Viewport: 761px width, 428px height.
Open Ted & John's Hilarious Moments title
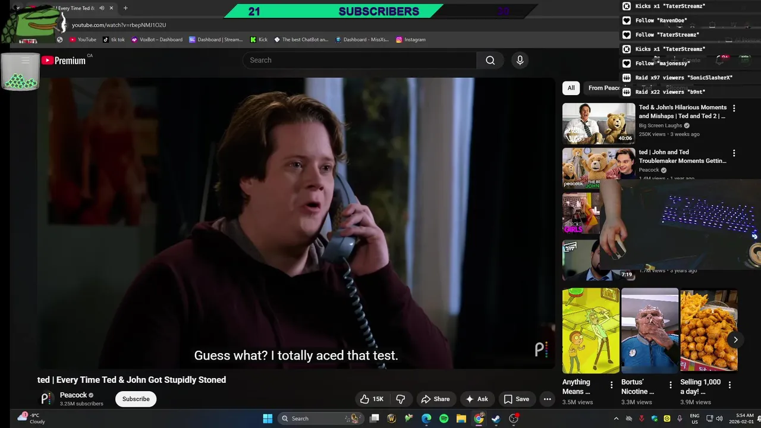683,112
